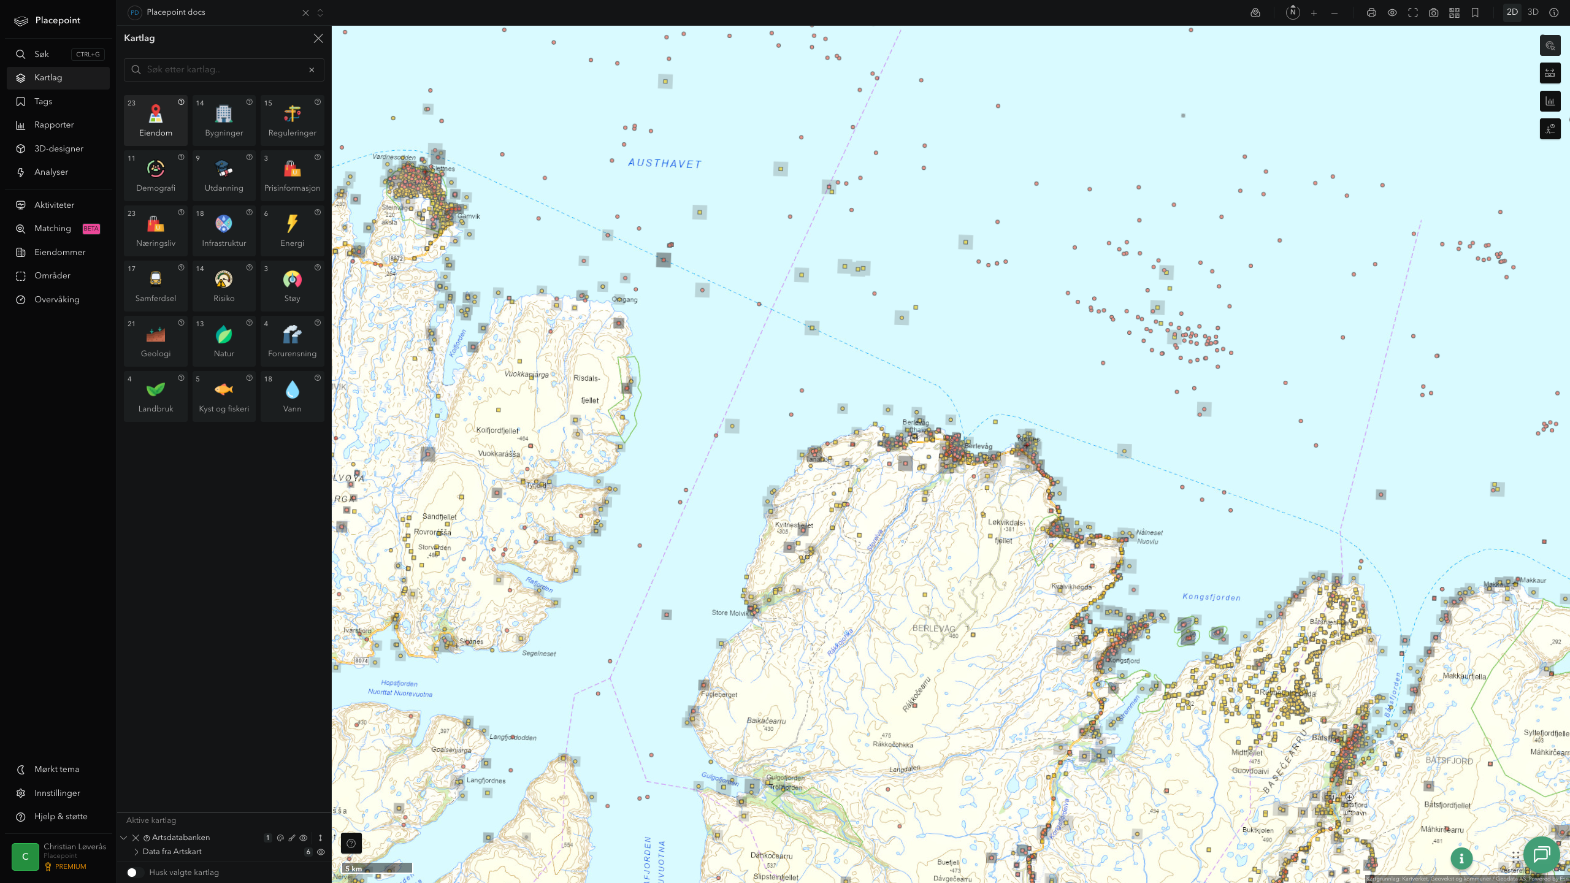Open Rapporter in the sidebar

pos(58,125)
